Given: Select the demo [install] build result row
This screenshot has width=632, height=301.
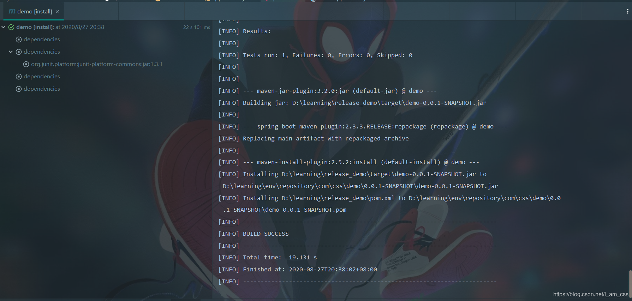Looking at the screenshot, I should click(106, 27).
